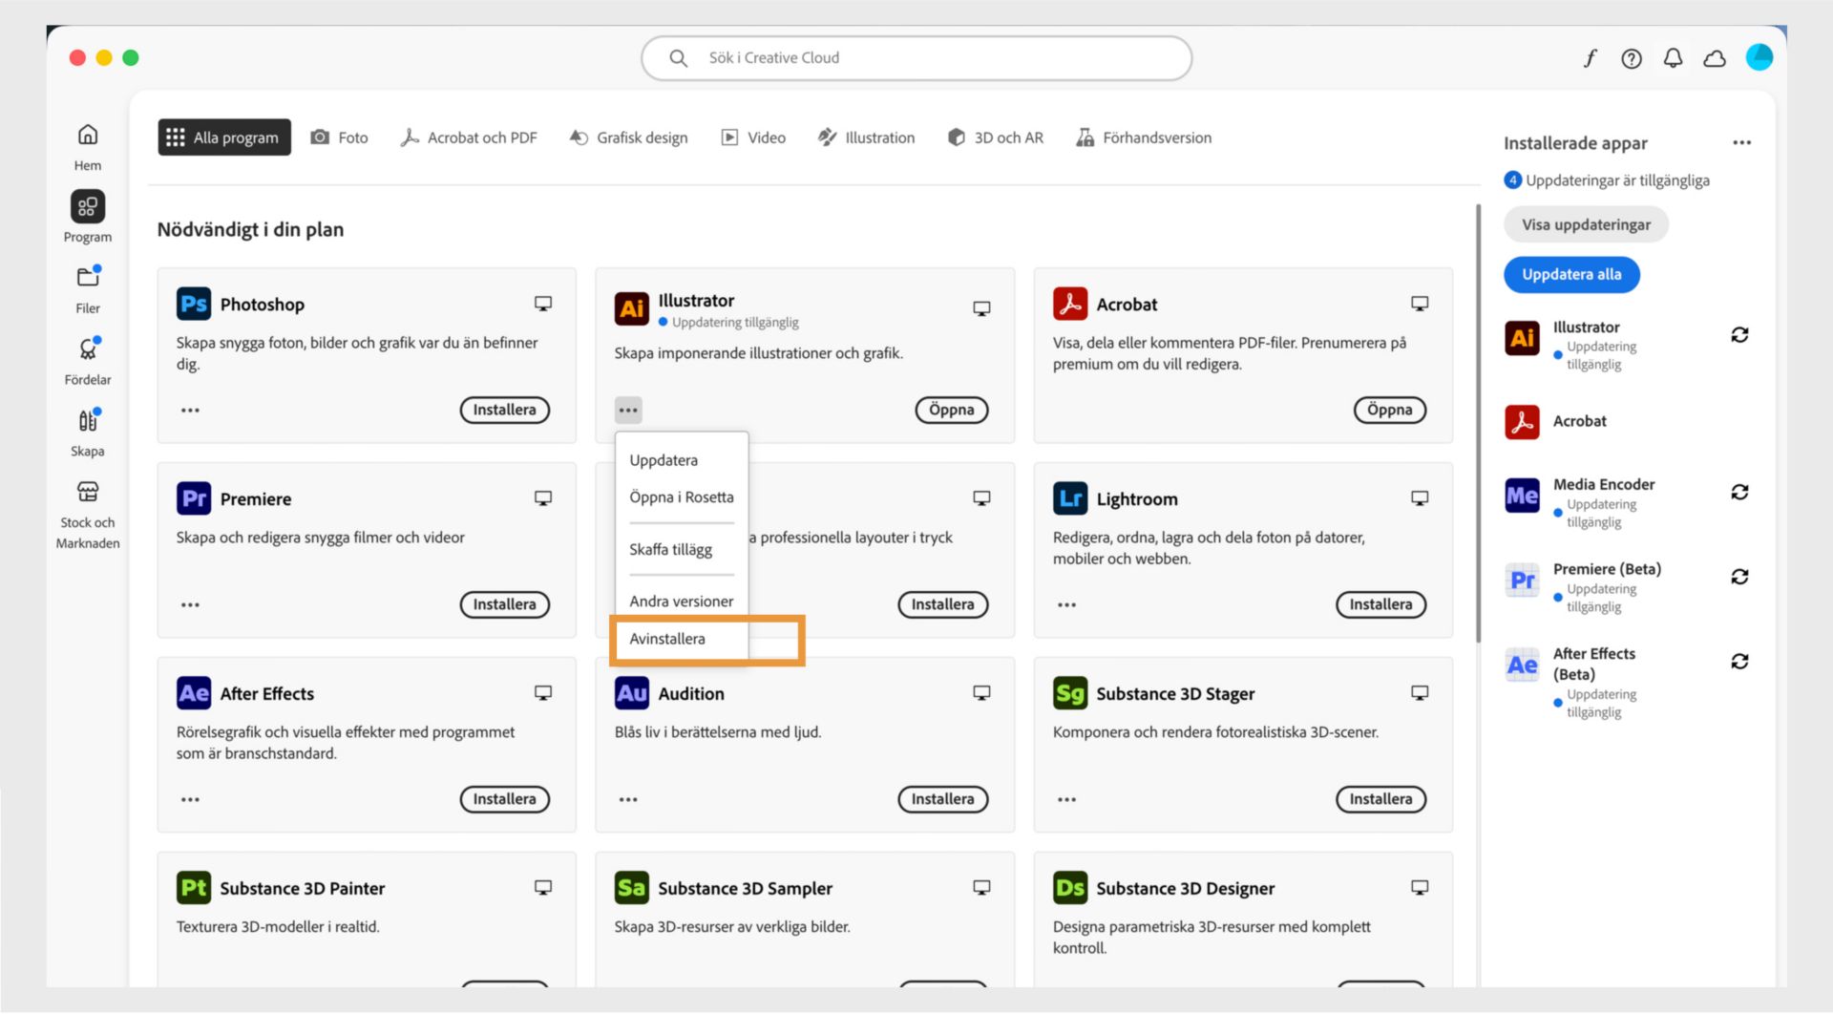Click the Visa uppdateringar button
The image size is (1833, 1014).
tap(1586, 225)
